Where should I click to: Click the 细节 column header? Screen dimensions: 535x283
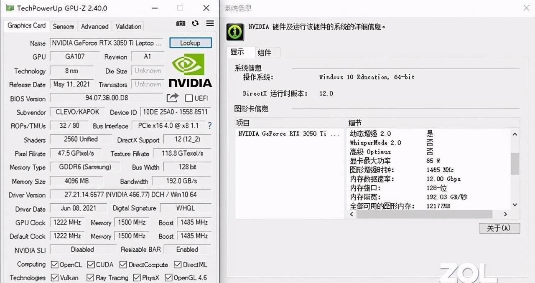432,123
